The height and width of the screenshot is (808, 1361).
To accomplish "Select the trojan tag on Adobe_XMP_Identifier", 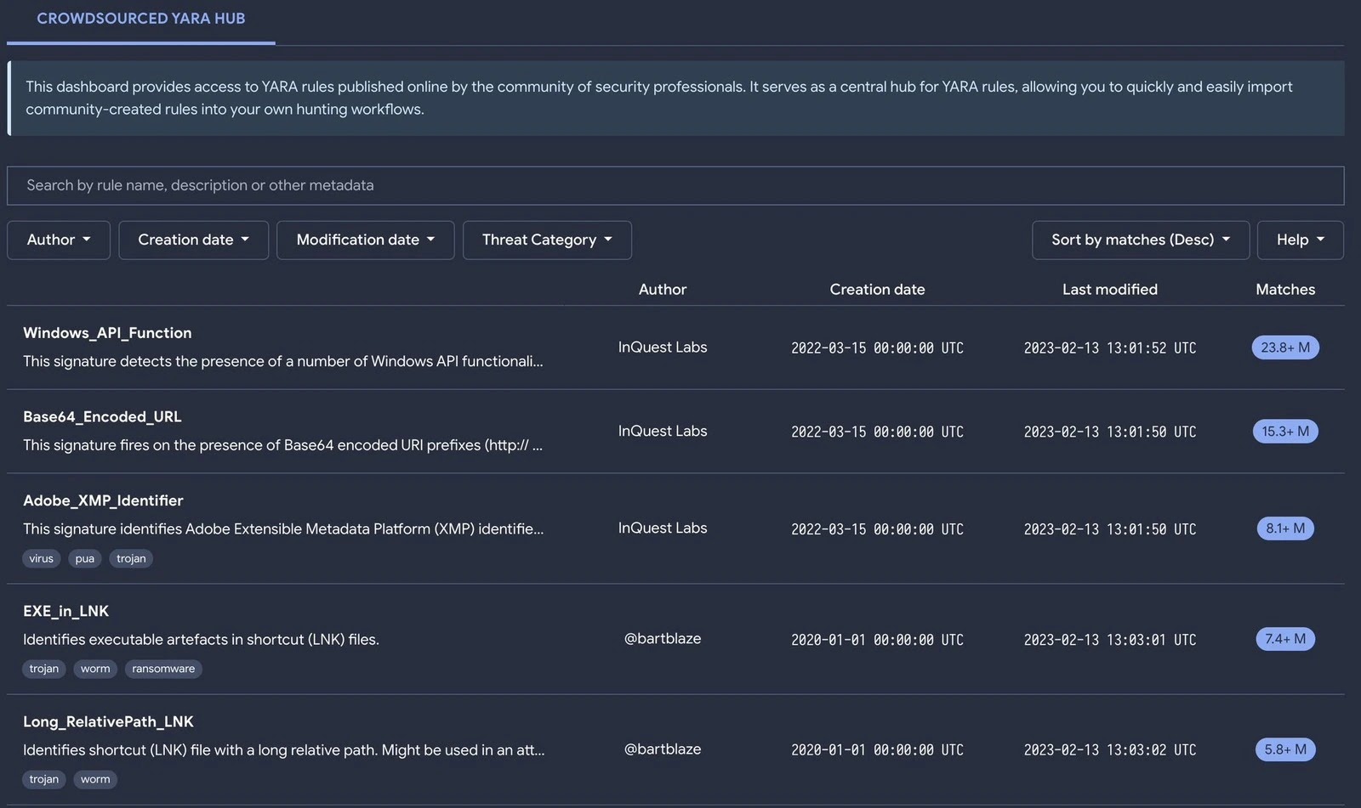I will (131, 558).
